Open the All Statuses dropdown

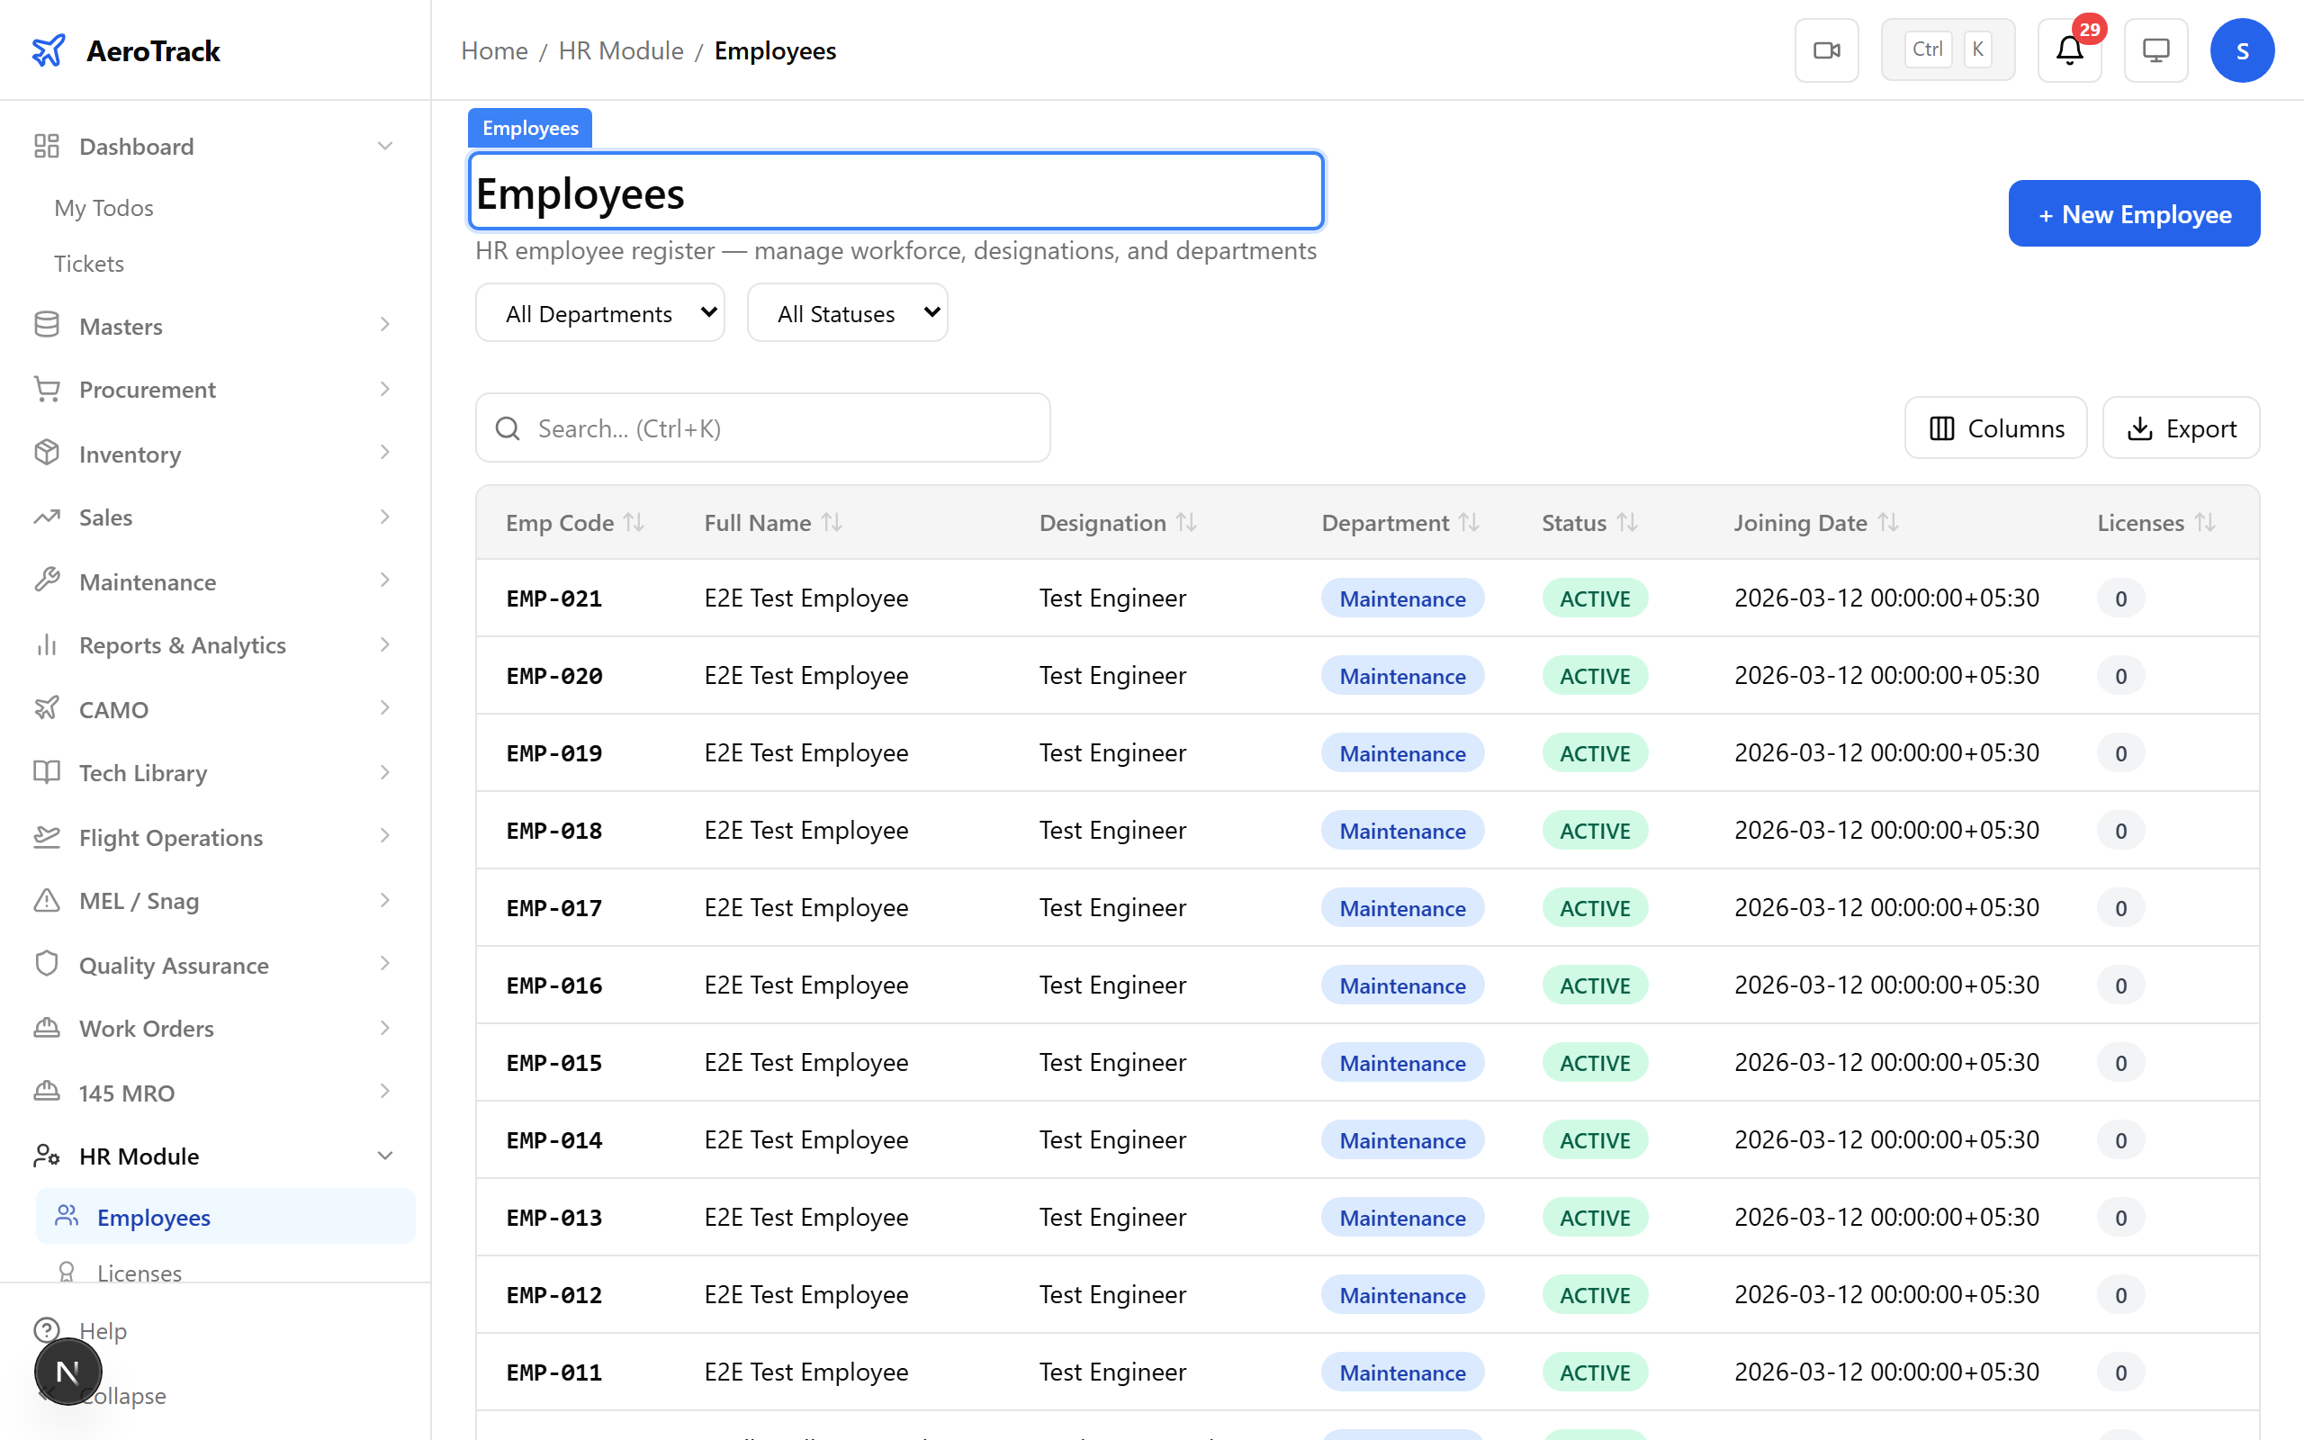846,312
